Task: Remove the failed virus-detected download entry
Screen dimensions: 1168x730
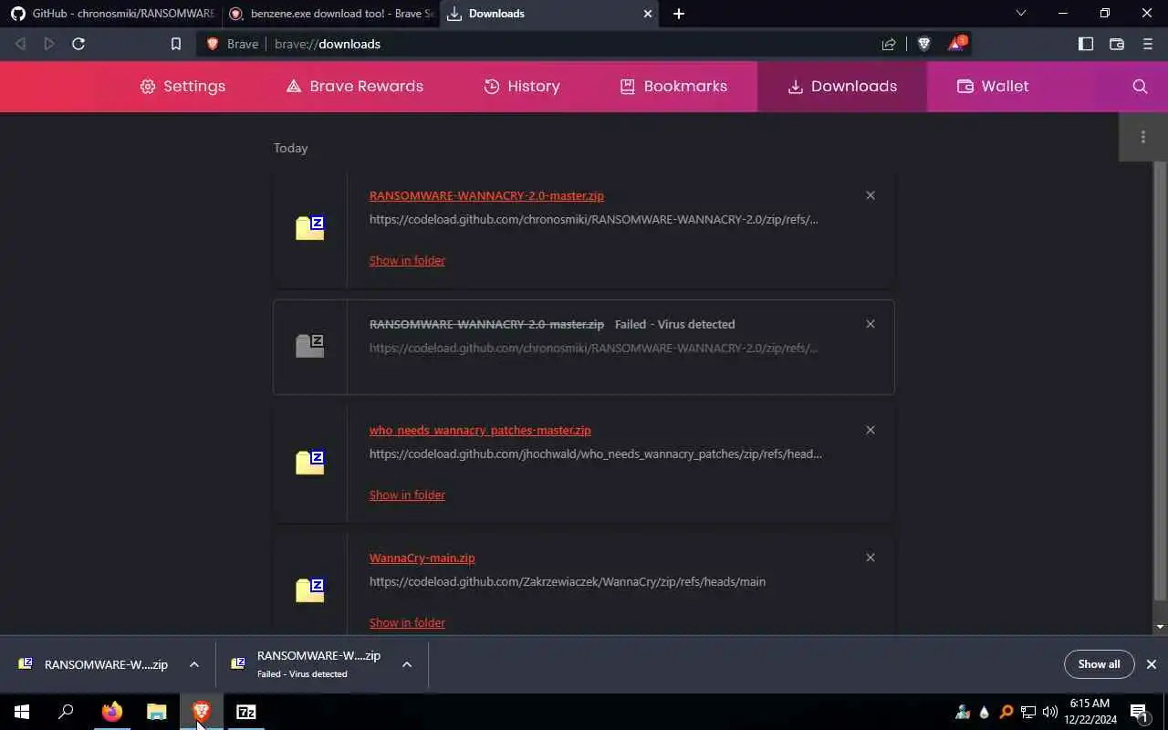Action: click(871, 324)
